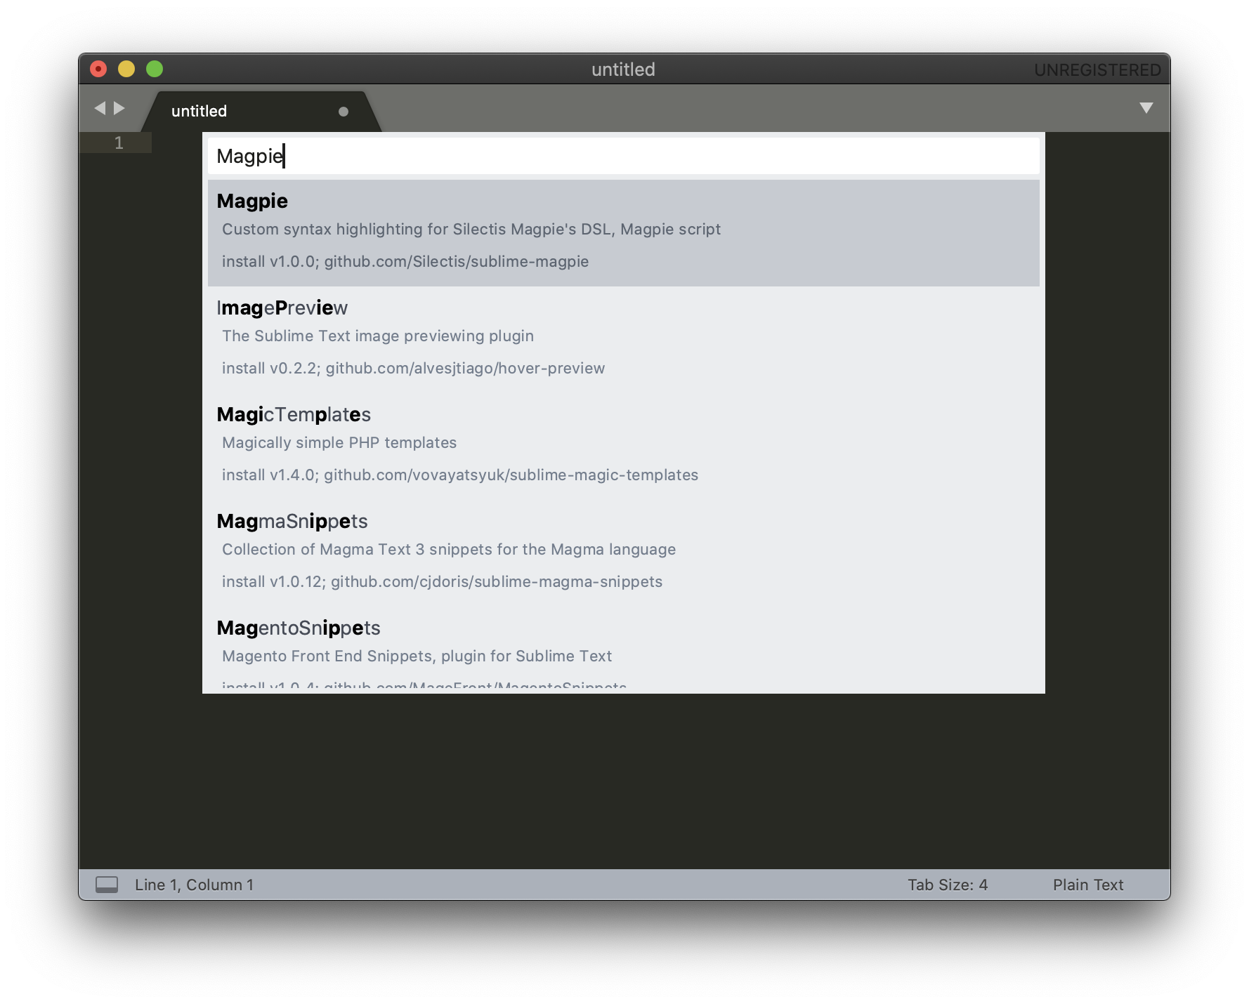1249x1004 pixels.
Task: Click 'Magento Front End Snippets' description
Action: point(417,656)
